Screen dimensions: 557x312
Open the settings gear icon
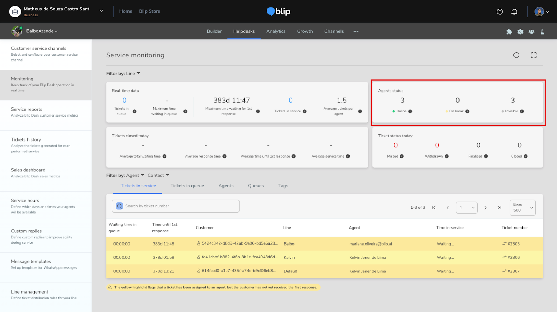click(520, 32)
